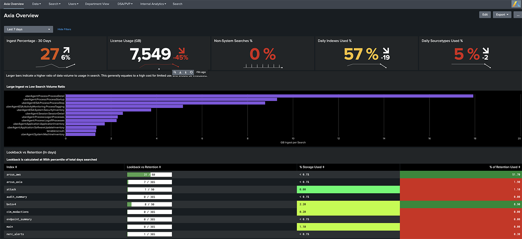Open the magnifying glass search icon on License panel
This screenshot has height=239, width=522.
click(175, 72)
